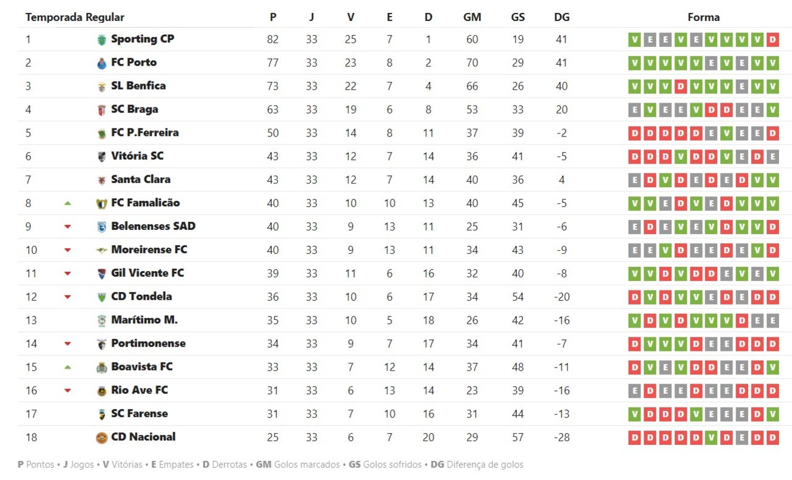Viewport: 792px width, 480px height.
Task: Click the Temporada Regular heading
Action: (x=75, y=17)
